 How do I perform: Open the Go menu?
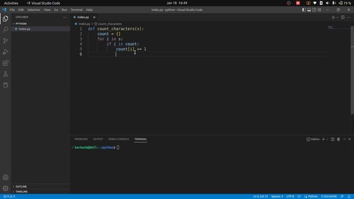click(x=56, y=10)
